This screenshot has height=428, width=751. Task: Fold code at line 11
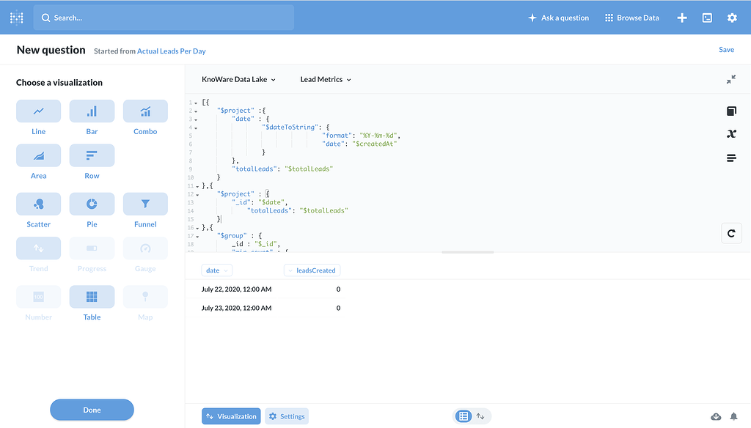(197, 186)
